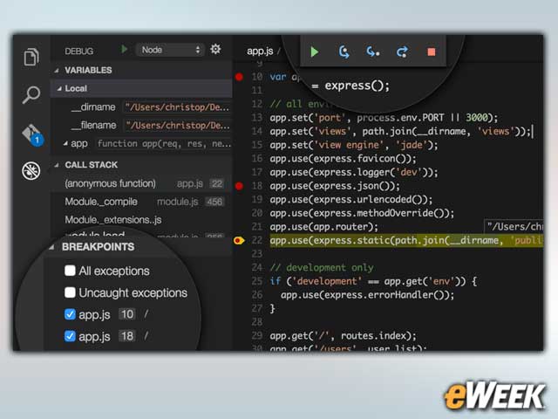The image size is (558, 419).
Task: Select the app.js editor tab
Action: (x=260, y=51)
